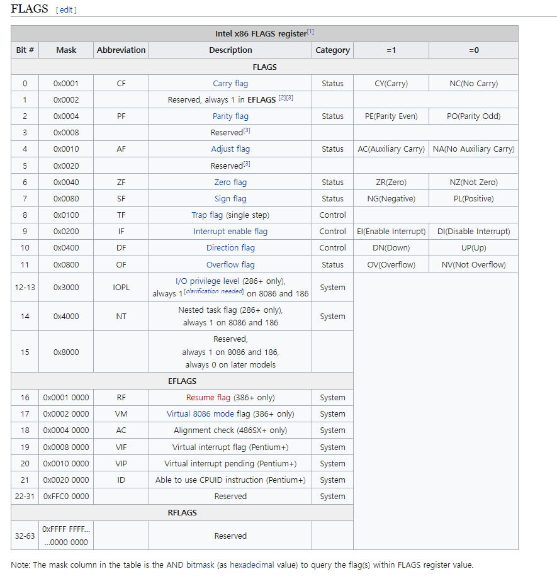This screenshot has width=557, height=579.
Task: Click the DN(Down) cell
Action: (391, 248)
